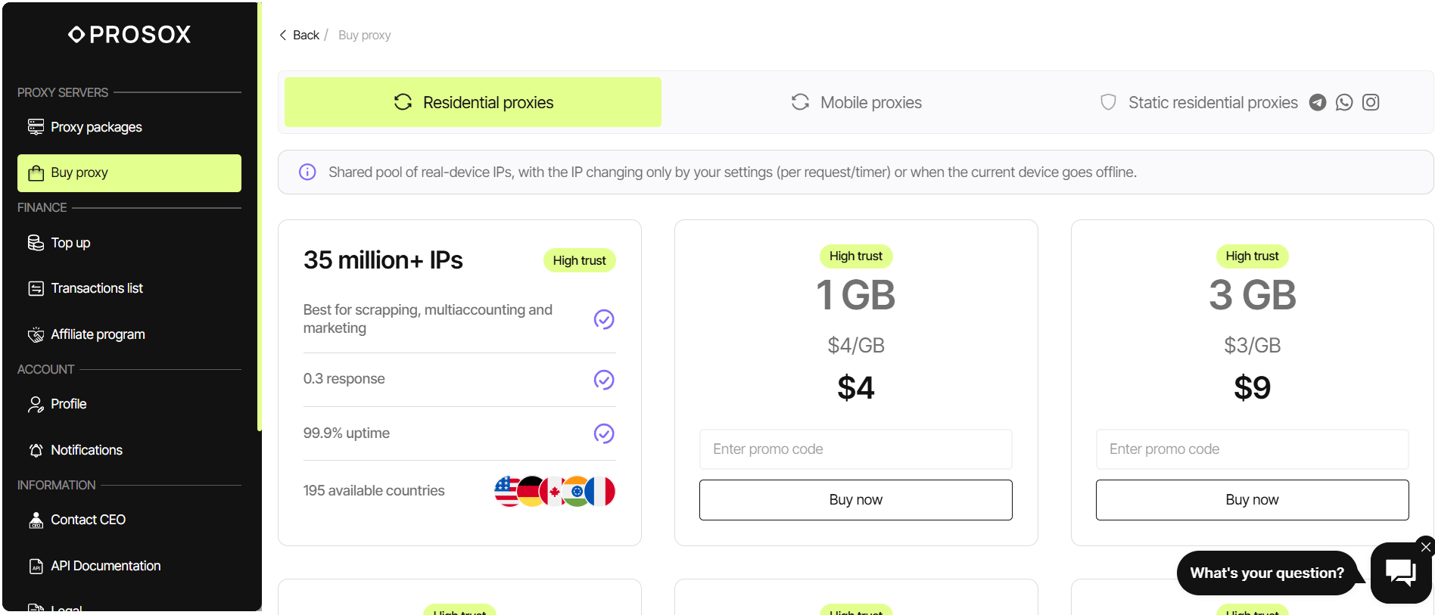Click the PROSOX logo

click(x=129, y=34)
